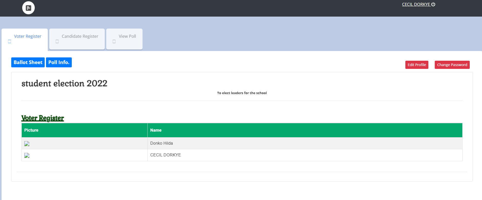Click the small icon on View Poll tab
Screen dimensions: 482x200
[114, 42]
